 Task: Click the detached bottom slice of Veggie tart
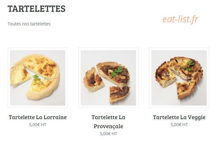(186, 90)
